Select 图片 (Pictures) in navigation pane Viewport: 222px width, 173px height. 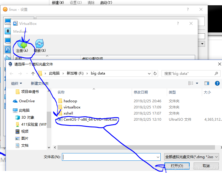coord(22,138)
